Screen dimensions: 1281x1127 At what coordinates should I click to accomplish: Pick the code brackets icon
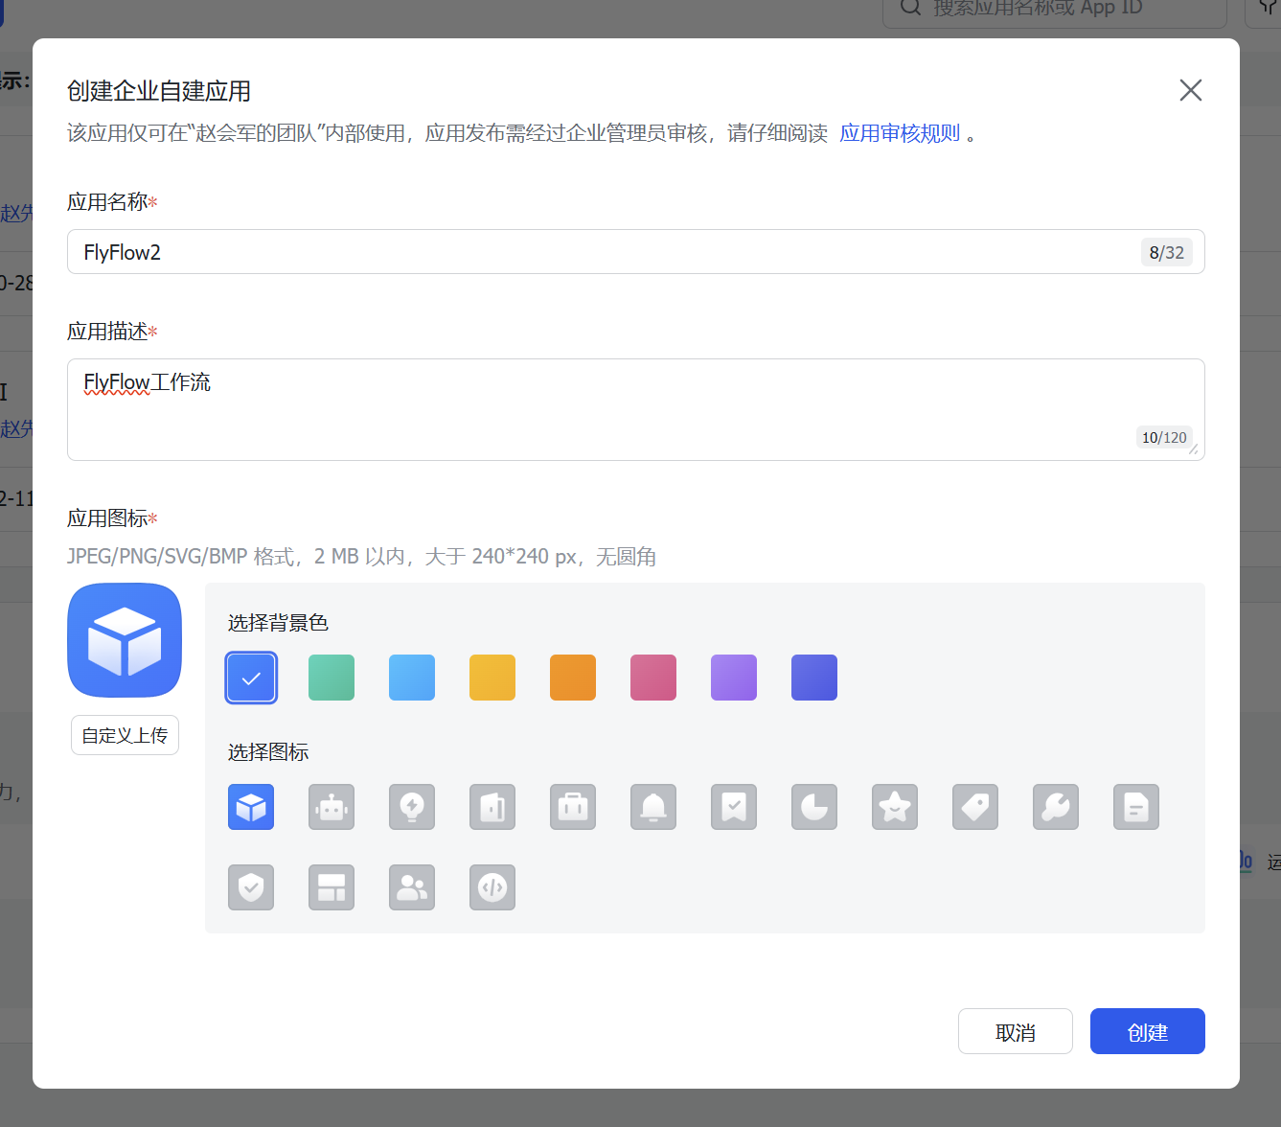[492, 887]
